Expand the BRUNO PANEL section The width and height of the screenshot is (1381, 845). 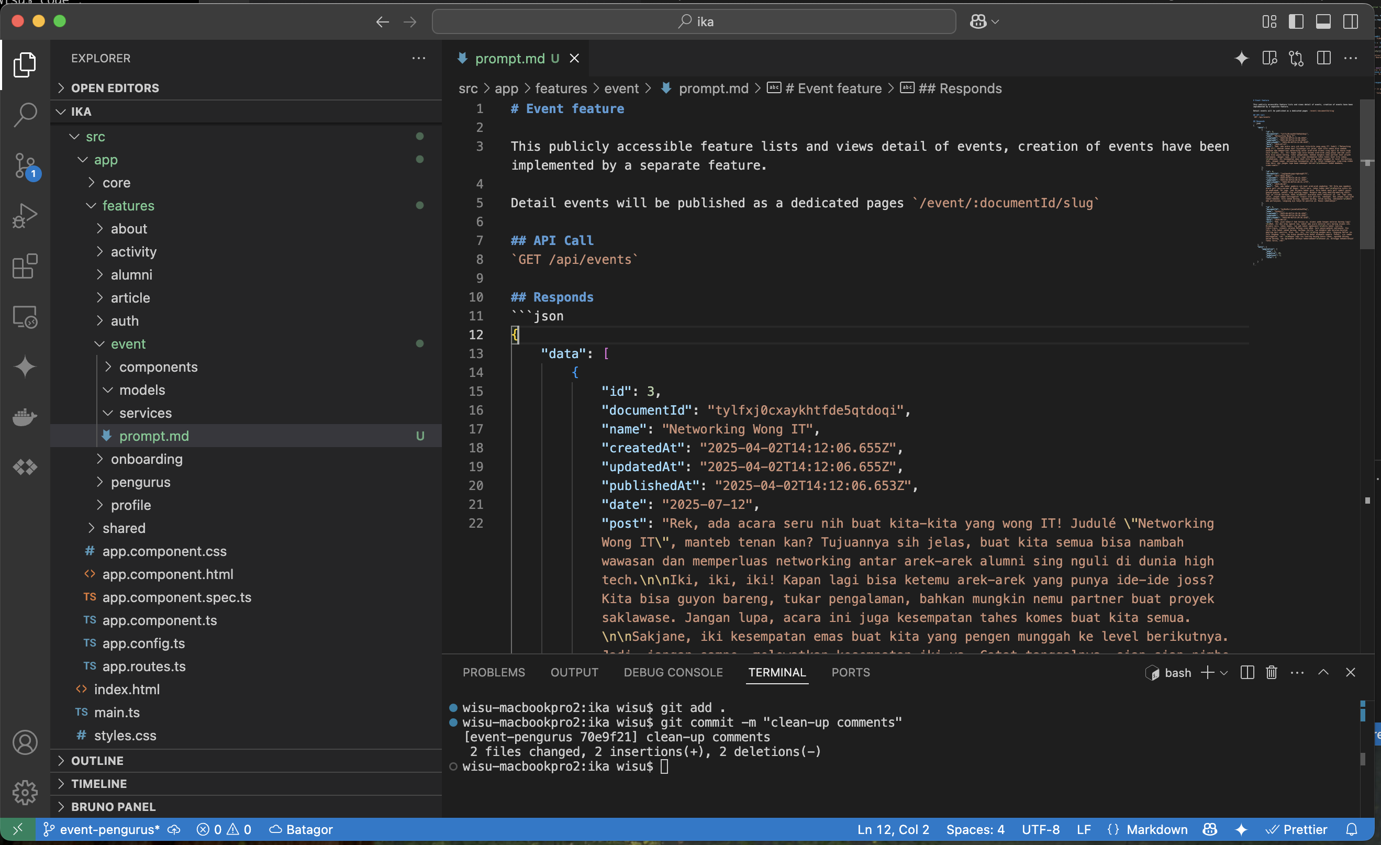point(246,806)
